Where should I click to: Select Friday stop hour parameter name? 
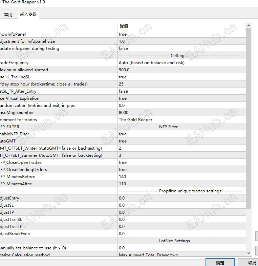click(x=44, y=84)
